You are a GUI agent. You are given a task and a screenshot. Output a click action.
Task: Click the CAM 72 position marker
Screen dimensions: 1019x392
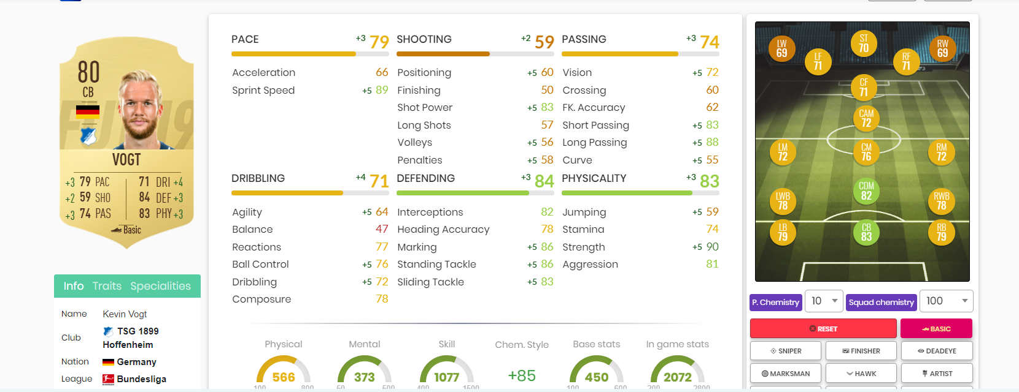click(x=866, y=118)
